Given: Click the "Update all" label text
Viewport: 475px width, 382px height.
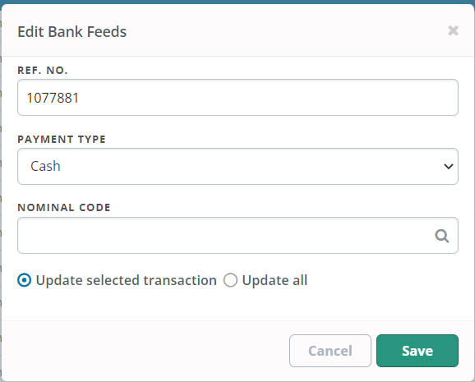Looking at the screenshot, I should (274, 280).
